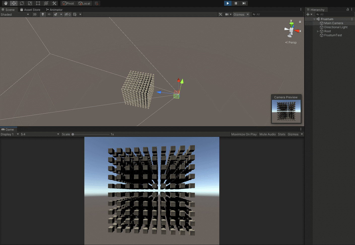Open the Shaded draw mode dropdown
Screen dimensions: 355x245
tap(15, 14)
